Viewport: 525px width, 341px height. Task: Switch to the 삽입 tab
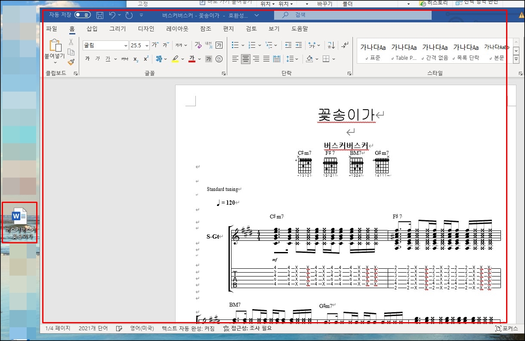[x=92, y=29]
